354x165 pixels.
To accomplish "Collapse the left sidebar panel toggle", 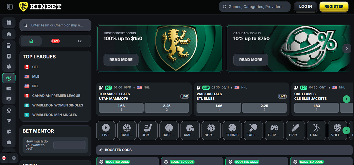I will pos(10,6).
